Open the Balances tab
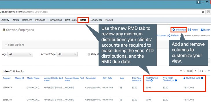 point(27,20)
